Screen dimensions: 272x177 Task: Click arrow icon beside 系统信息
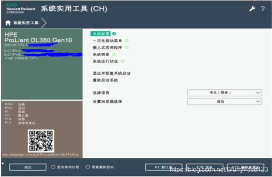pyautogui.click(x=114, y=54)
